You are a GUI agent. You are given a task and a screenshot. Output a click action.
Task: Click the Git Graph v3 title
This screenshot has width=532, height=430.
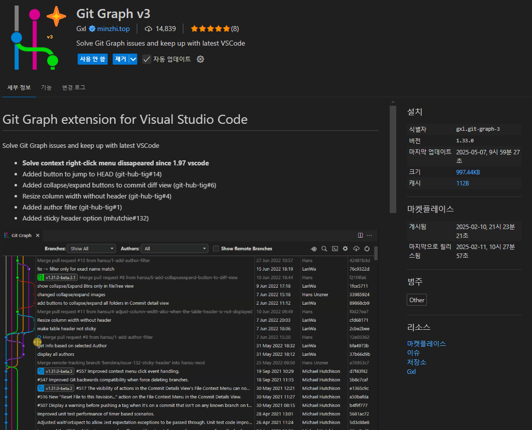(x=113, y=14)
